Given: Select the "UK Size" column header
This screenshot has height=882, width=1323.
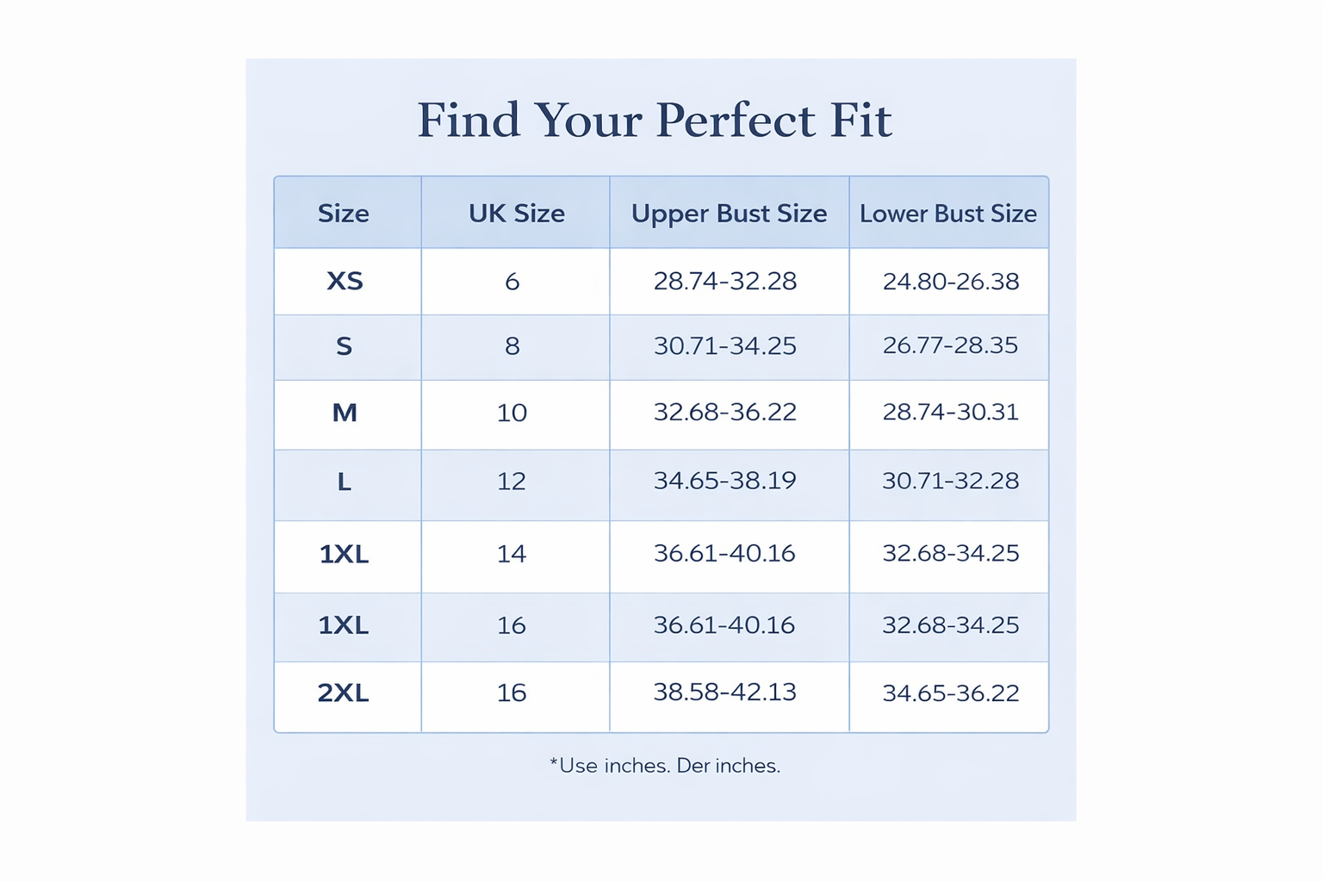Looking at the screenshot, I should [516, 214].
